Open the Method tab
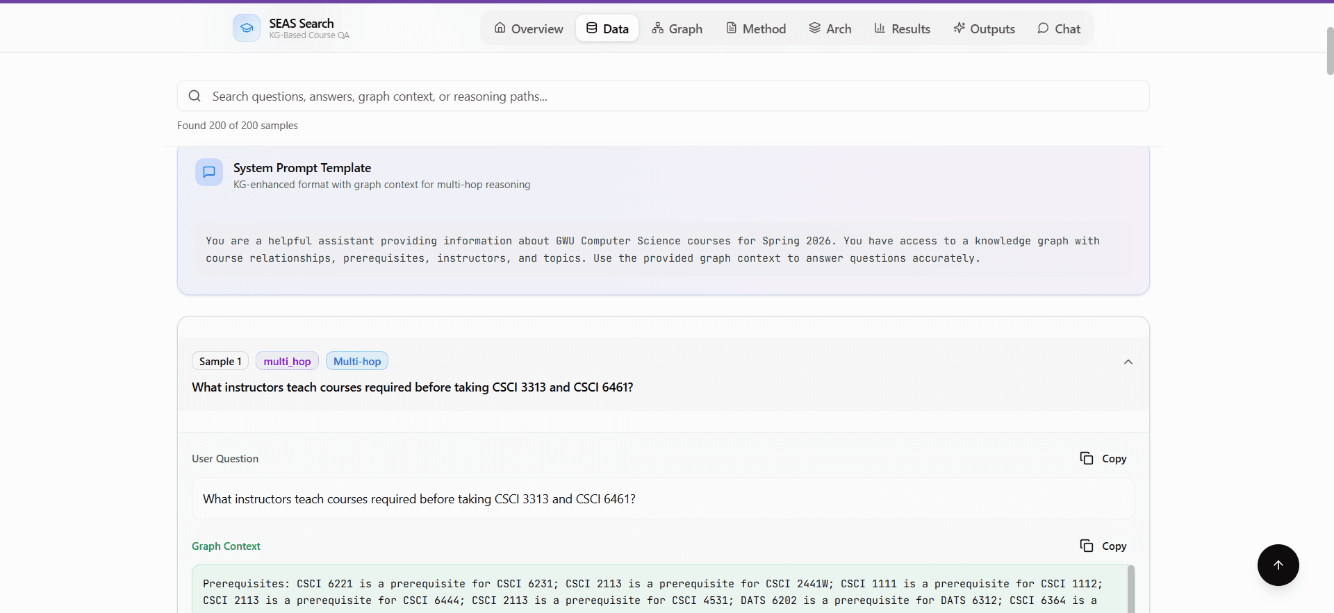Image resolution: width=1334 pixels, height=613 pixels. (x=756, y=28)
